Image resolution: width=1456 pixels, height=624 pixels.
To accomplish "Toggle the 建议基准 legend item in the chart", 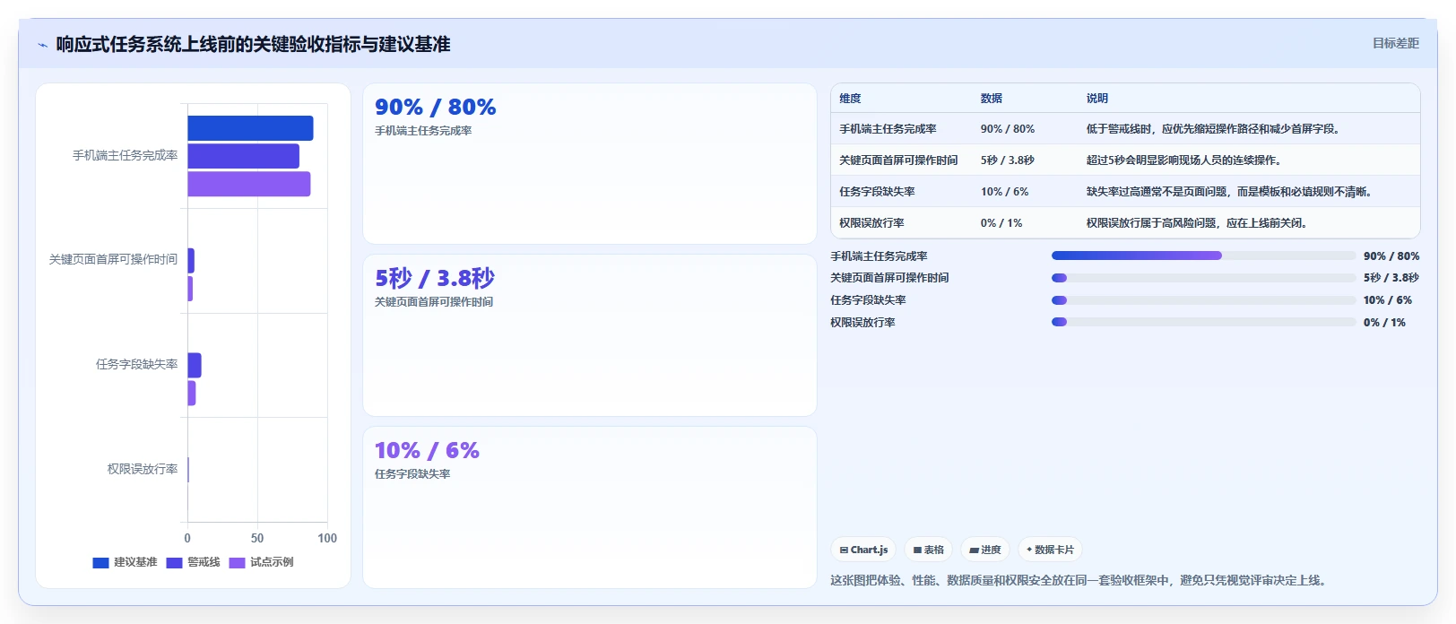I will click(125, 562).
